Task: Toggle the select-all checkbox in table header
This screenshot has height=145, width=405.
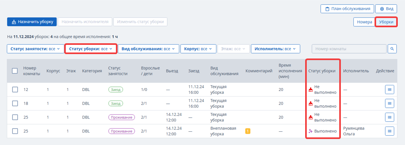Action: 15,70
